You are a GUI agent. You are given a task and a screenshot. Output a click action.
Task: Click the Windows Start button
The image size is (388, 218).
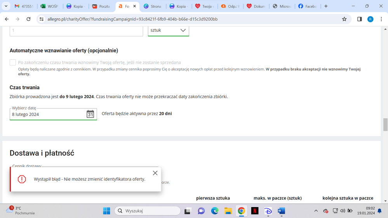(106, 211)
